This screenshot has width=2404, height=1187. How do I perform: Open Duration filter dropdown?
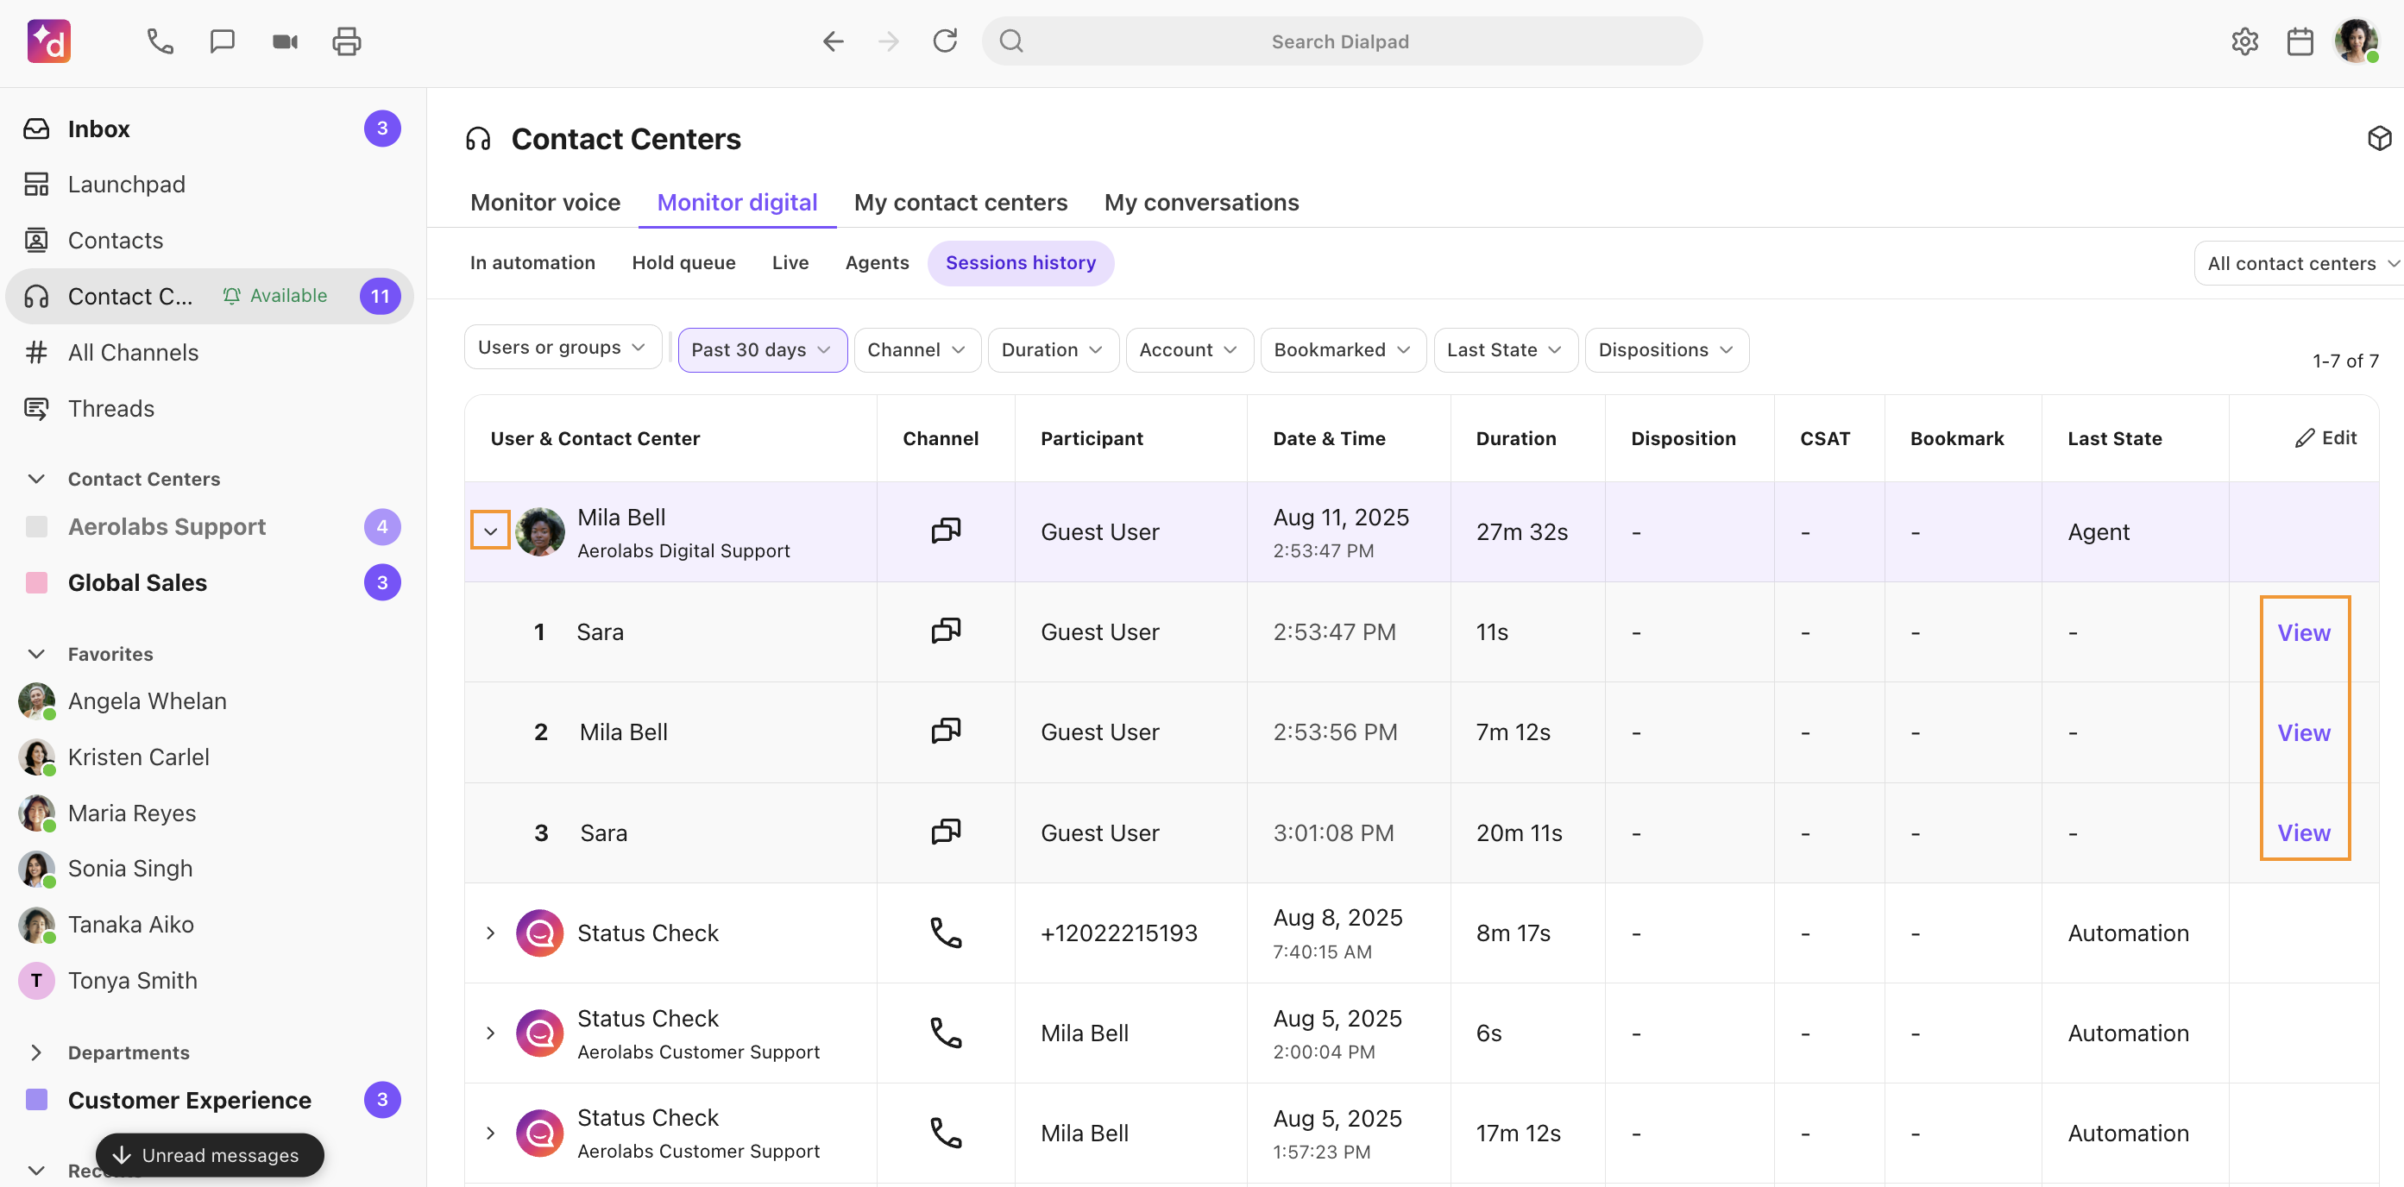(1053, 350)
